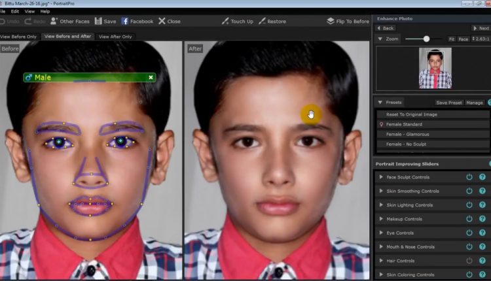This screenshot has width=491, height=281.
Task: Collapse the Zoom section triangle
Action: click(380, 39)
